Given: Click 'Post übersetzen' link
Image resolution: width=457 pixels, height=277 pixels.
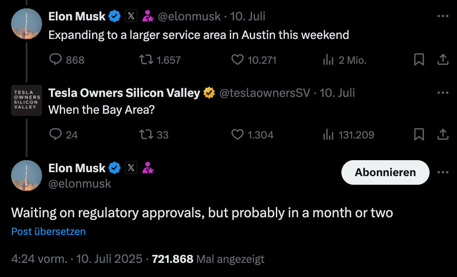Looking at the screenshot, I should click(48, 231).
